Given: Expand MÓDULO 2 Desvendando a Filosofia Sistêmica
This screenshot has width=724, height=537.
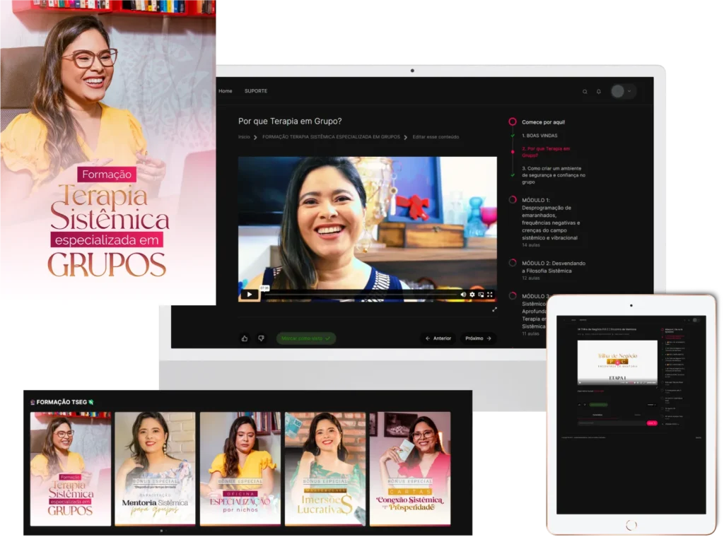Looking at the screenshot, I should (553, 267).
